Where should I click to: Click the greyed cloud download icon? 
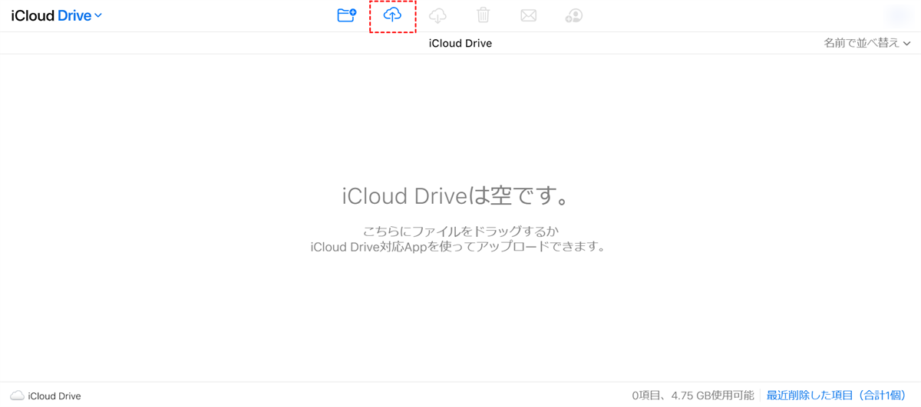coord(437,15)
